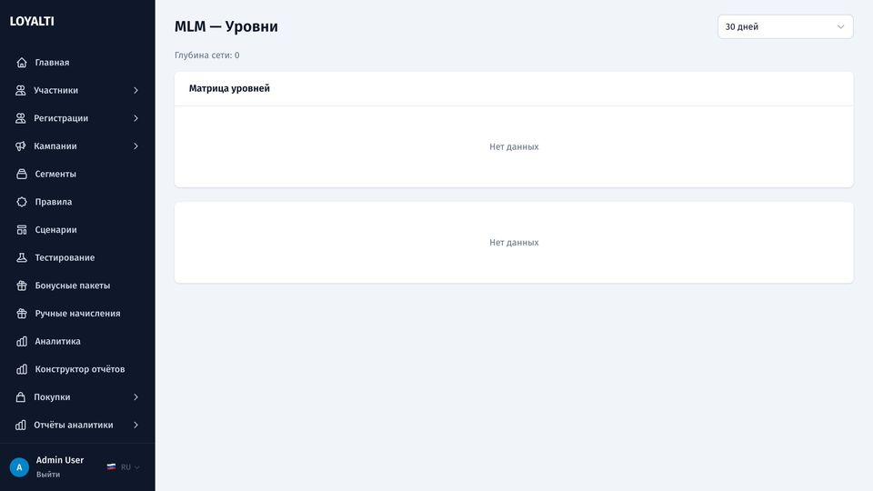Expand the Участники submenu chevron
Screen dimensions: 873x491
135,90
